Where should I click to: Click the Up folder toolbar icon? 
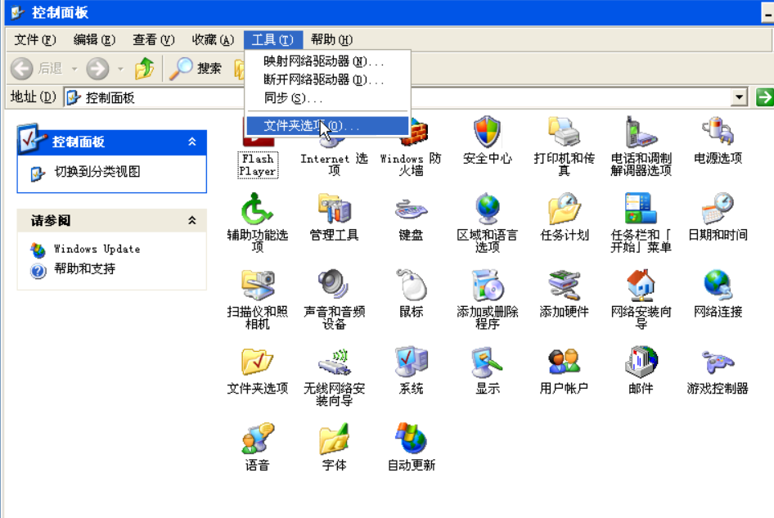(144, 68)
